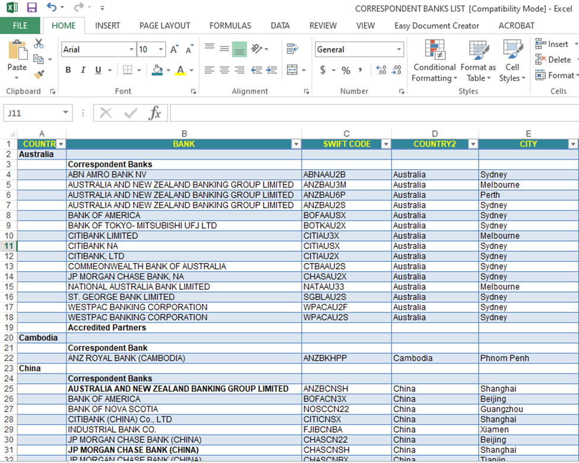The width and height of the screenshot is (579, 463).
Task: Switch to the FORMULAS tab
Action: point(230,26)
